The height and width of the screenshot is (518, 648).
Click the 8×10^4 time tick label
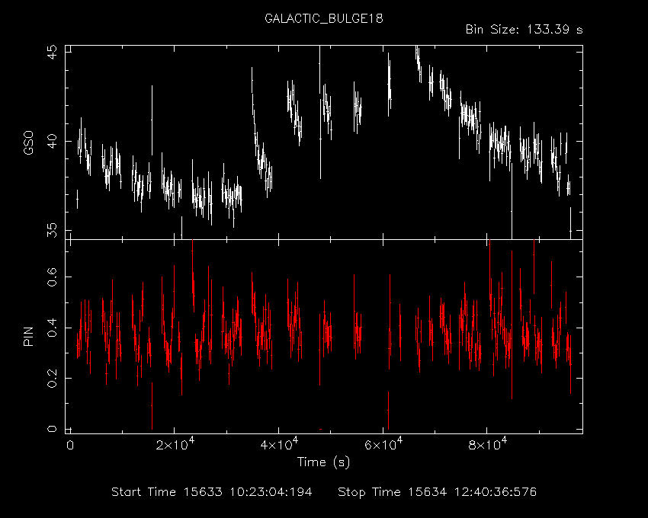(488, 444)
